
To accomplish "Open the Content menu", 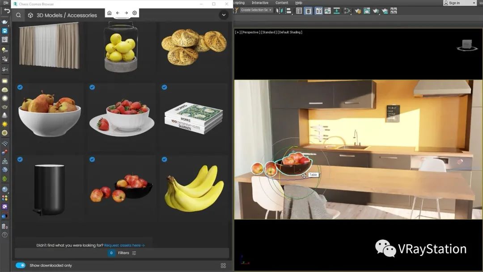I will [x=282, y=3].
